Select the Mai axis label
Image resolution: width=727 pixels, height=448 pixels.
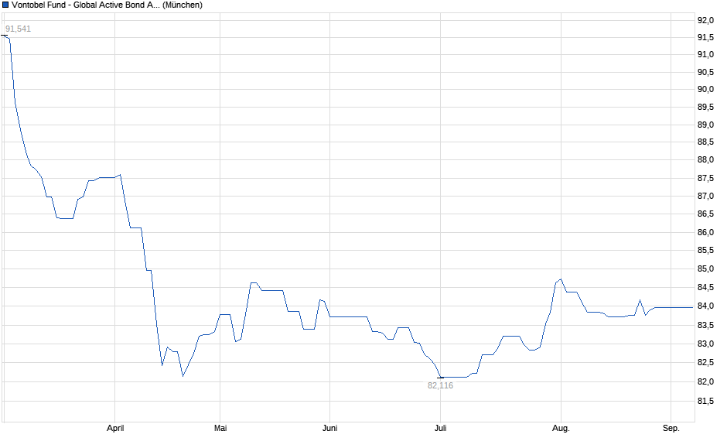coord(220,428)
